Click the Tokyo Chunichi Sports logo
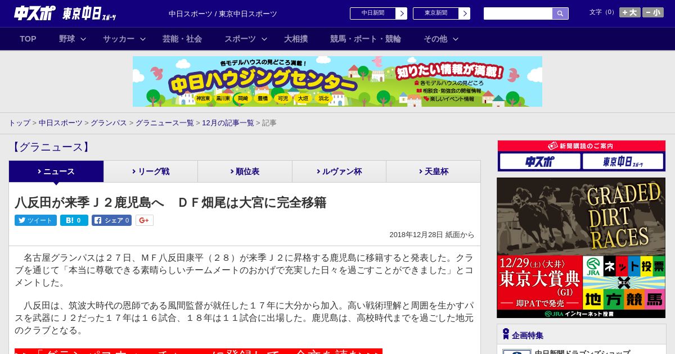This screenshot has width=675, height=354. pos(89,13)
